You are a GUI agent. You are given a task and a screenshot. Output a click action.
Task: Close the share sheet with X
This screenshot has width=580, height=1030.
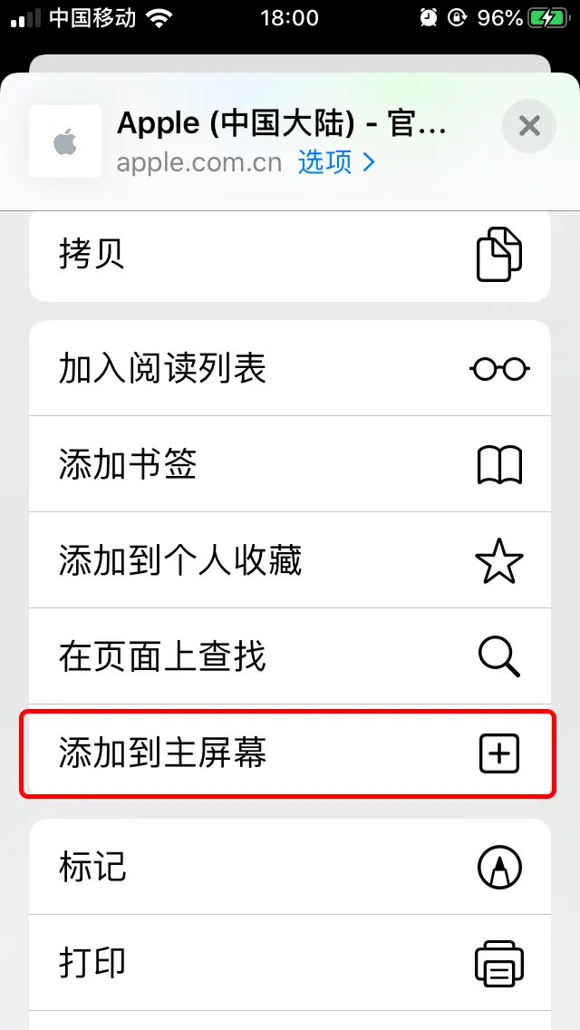[528, 125]
